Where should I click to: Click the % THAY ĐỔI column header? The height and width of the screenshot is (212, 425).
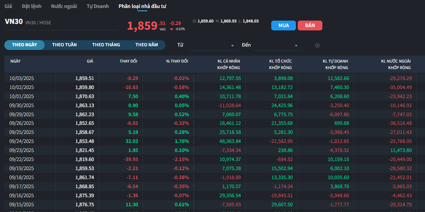(177, 61)
